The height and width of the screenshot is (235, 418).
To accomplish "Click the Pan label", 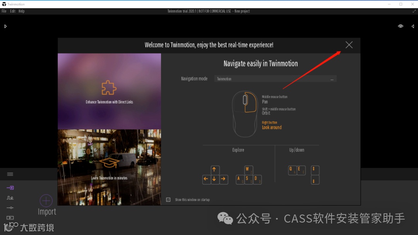I will pos(265,102).
